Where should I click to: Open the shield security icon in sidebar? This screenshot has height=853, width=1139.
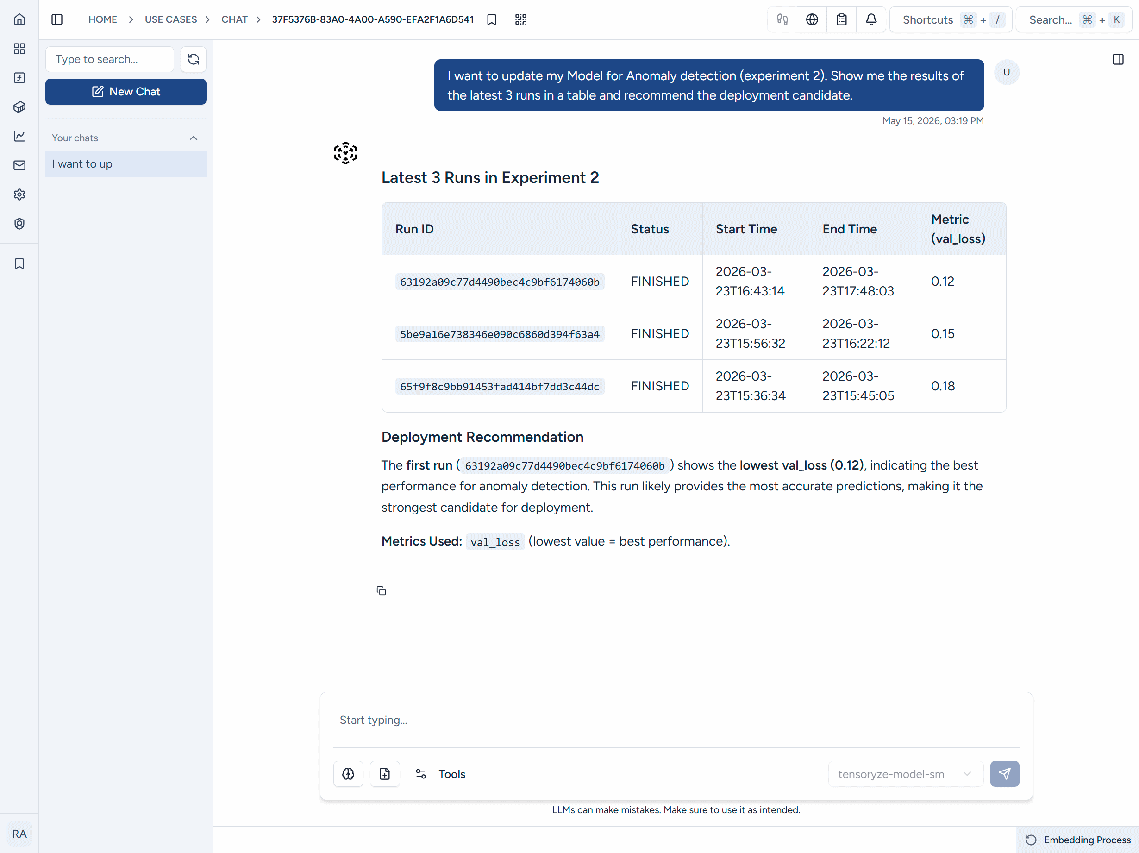(19, 224)
